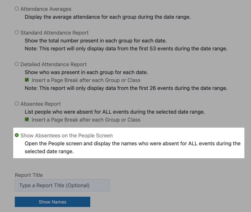Click the note about first 26 events

[126, 88]
